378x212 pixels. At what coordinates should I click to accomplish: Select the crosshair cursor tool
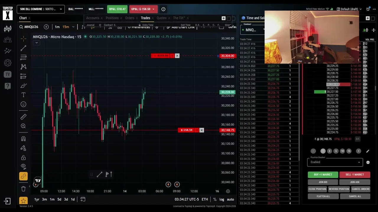coord(24,39)
